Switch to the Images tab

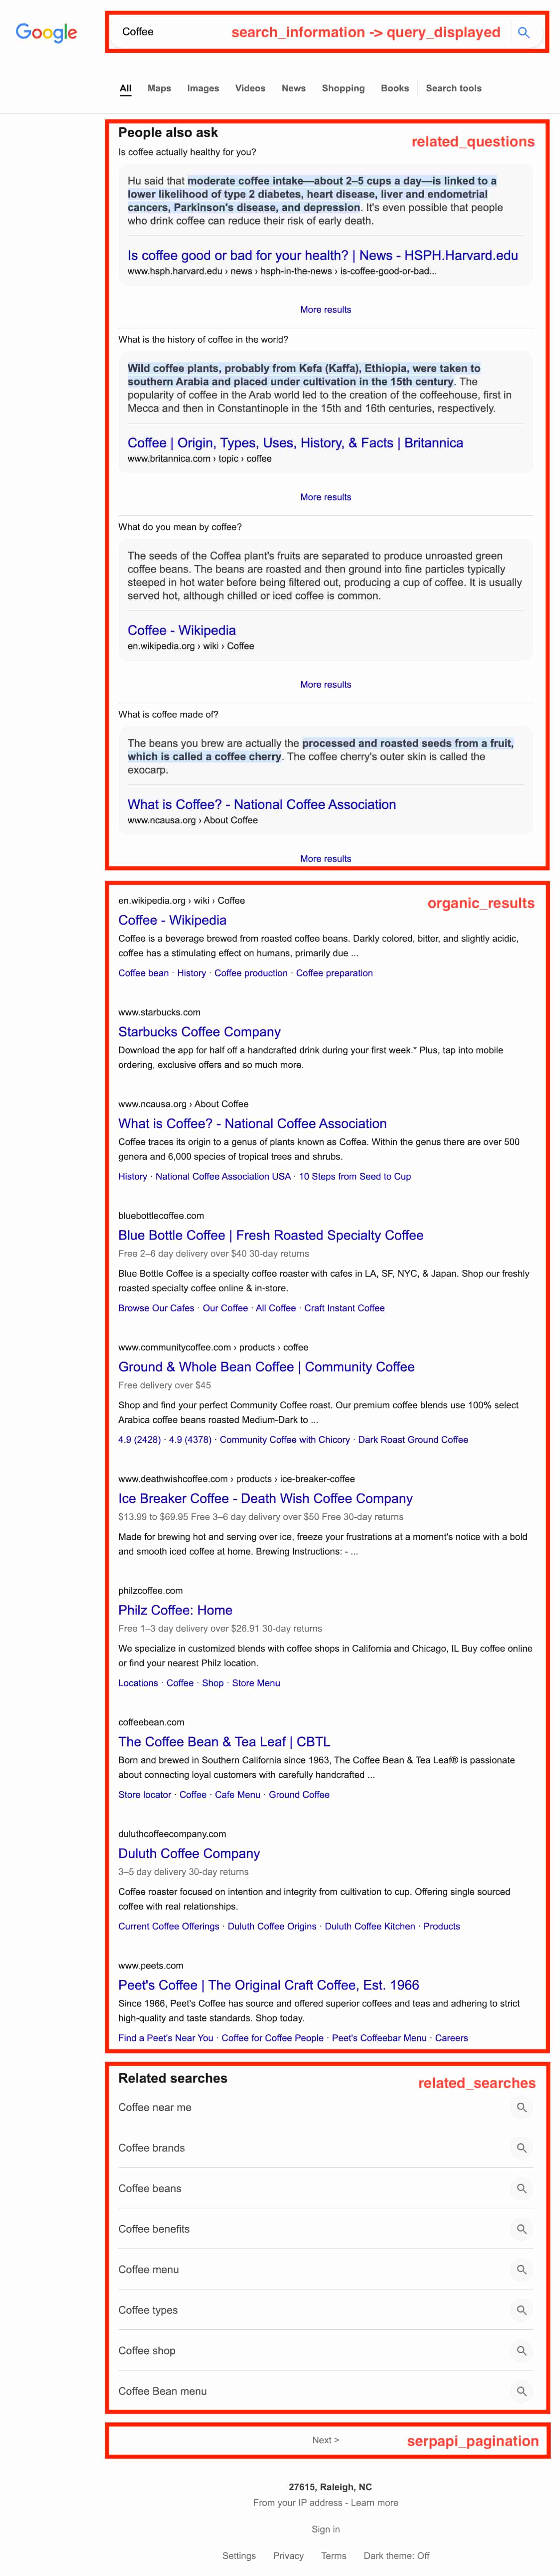click(203, 88)
